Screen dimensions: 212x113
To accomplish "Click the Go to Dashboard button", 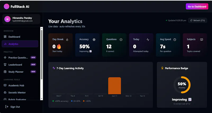I will pos(197,6).
